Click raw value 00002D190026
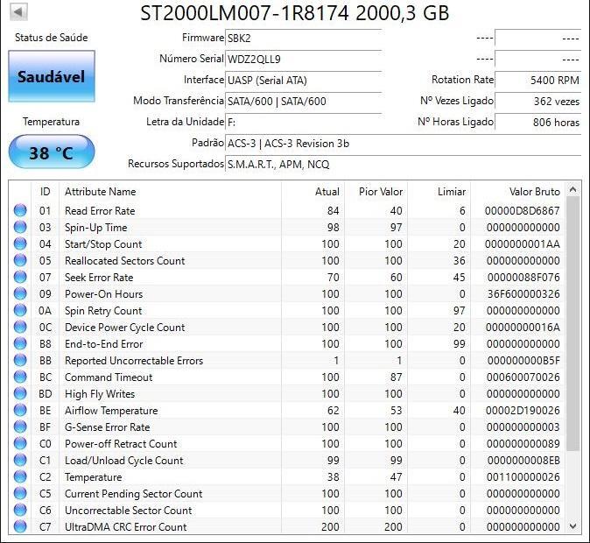590x543 pixels. point(523,411)
